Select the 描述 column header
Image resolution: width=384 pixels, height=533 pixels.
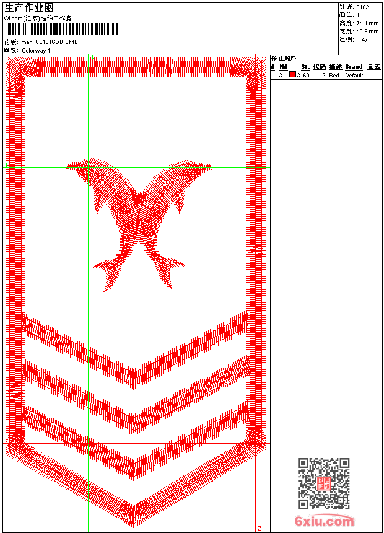(x=335, y=67)
